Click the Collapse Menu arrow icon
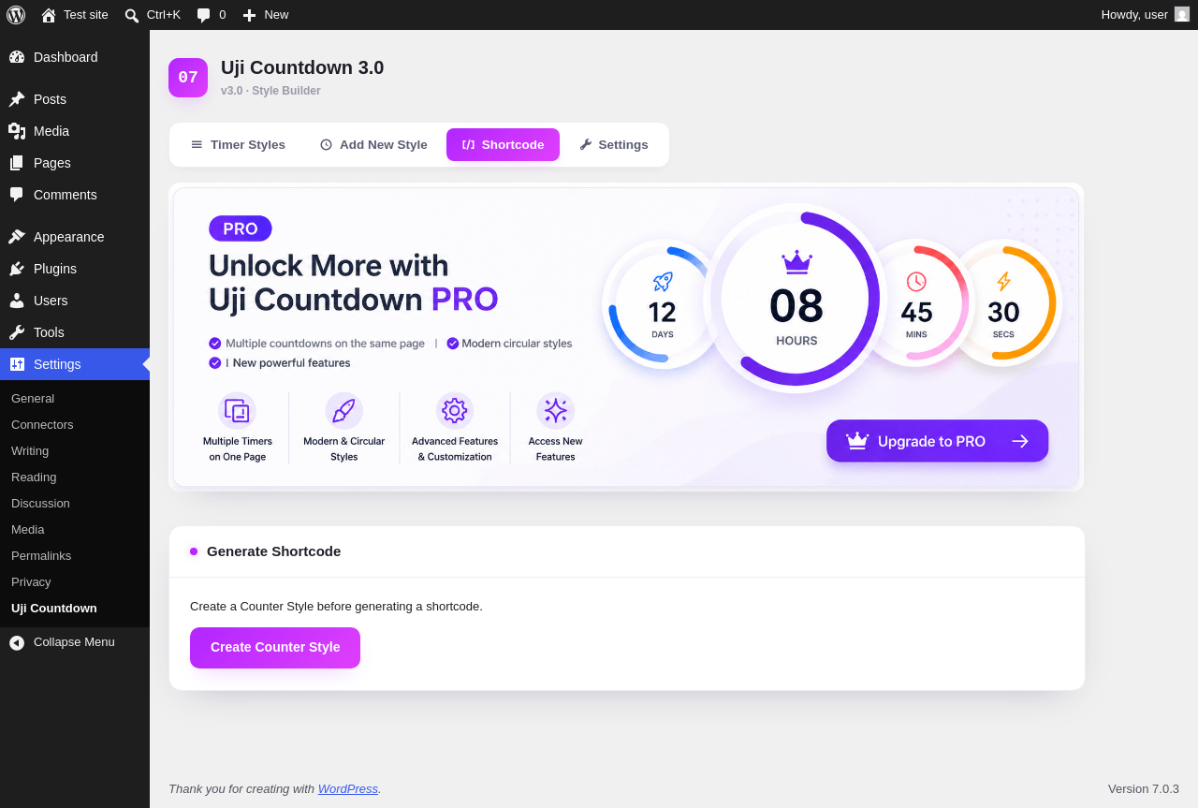This screenshot has width=1198, height=808. pyautogui.click(x=17, y=642)
